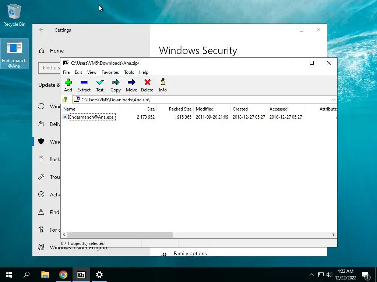Screen dimensions: 377x282
Task: Select the Endermanch@Ana desktop shortcut
Action: (14, 54)
